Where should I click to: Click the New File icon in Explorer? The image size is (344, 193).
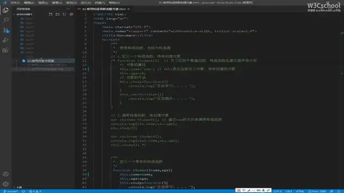click(x=51, y=14)
